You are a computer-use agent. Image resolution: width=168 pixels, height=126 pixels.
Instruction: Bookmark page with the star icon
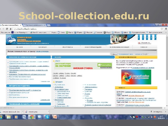click(x=162, y=29)
